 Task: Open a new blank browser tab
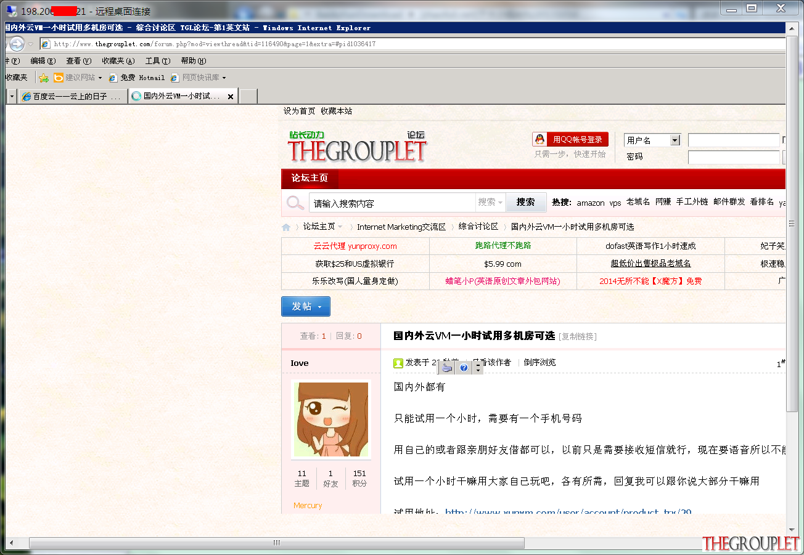coord(248,97)
